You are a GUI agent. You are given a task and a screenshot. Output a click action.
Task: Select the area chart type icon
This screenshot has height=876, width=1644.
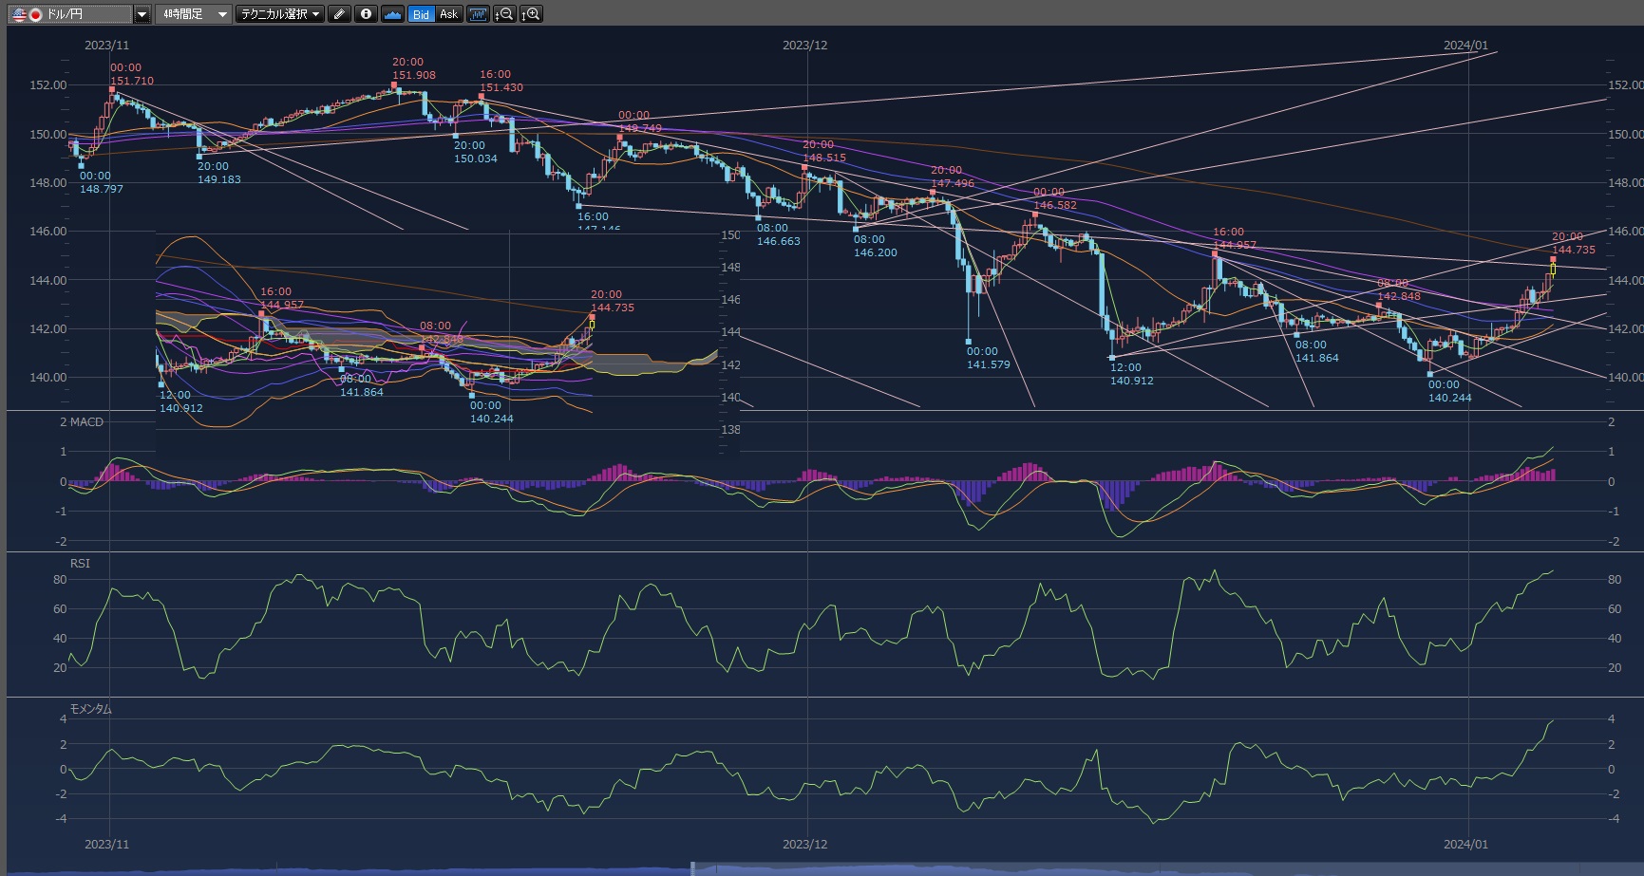392,14
